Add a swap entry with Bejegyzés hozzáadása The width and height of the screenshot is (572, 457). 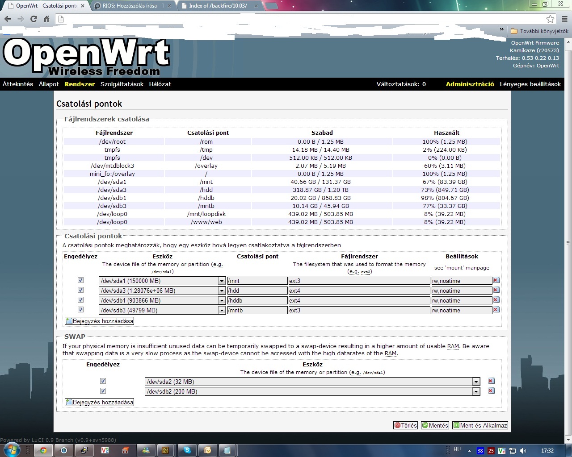click(x=99, y=402)
